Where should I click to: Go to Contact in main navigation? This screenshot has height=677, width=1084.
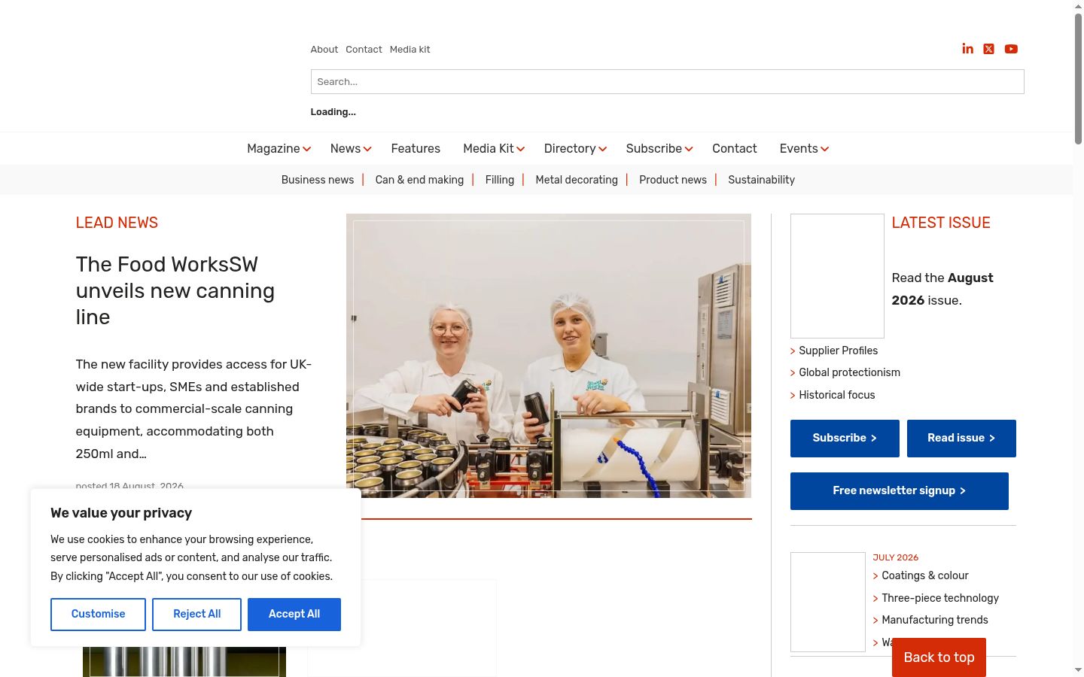(735, 149)
